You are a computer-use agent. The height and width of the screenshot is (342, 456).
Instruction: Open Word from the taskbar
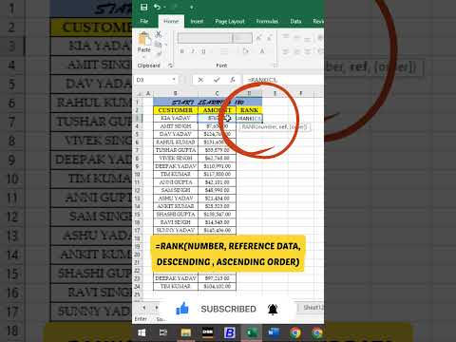coord(274,332)
